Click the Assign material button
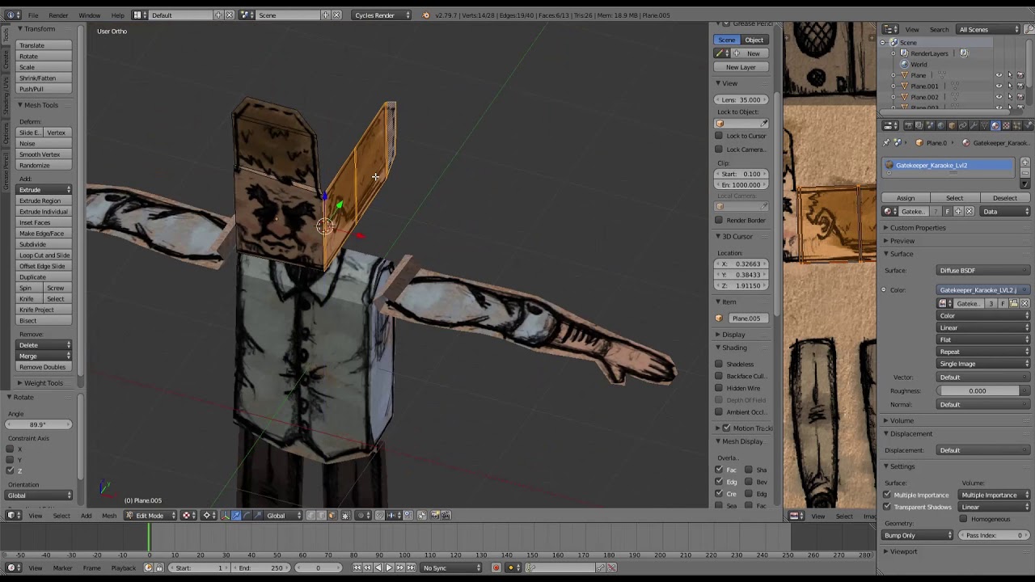Screen dimensions: 1035x582 point(906,198)
